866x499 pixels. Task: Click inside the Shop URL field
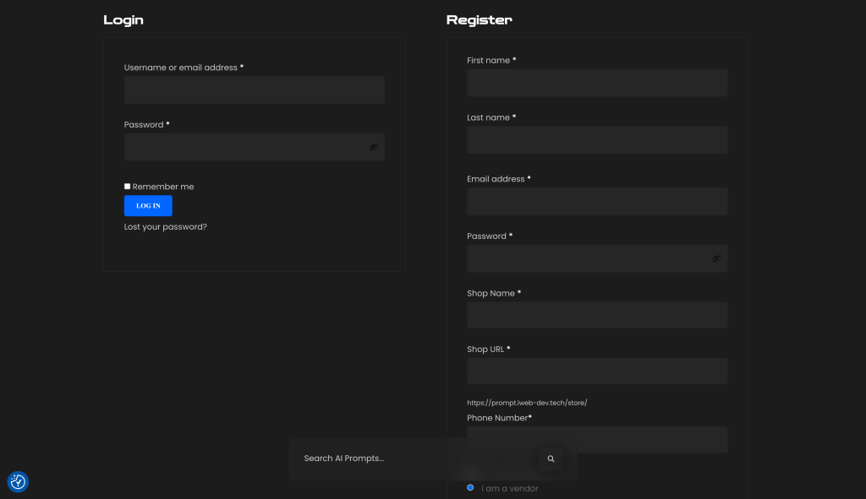(x=597, y=371)
